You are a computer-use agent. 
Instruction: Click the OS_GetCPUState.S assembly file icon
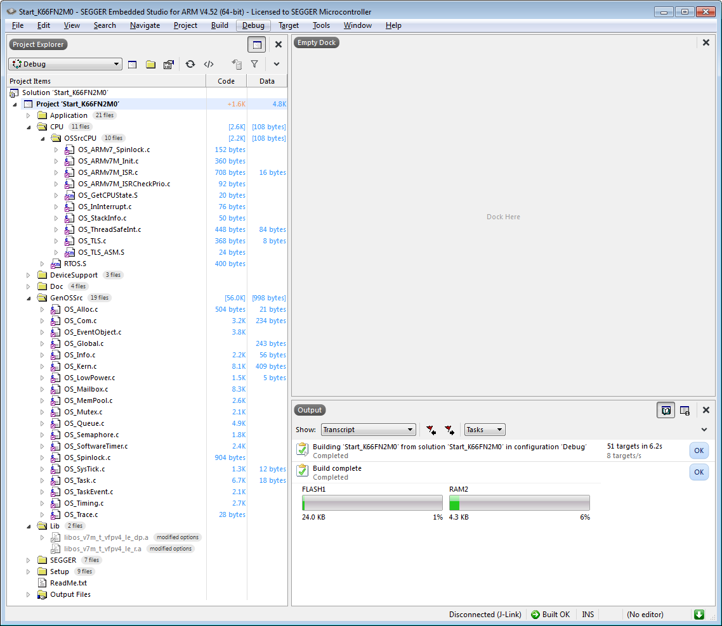coord(70,196)
